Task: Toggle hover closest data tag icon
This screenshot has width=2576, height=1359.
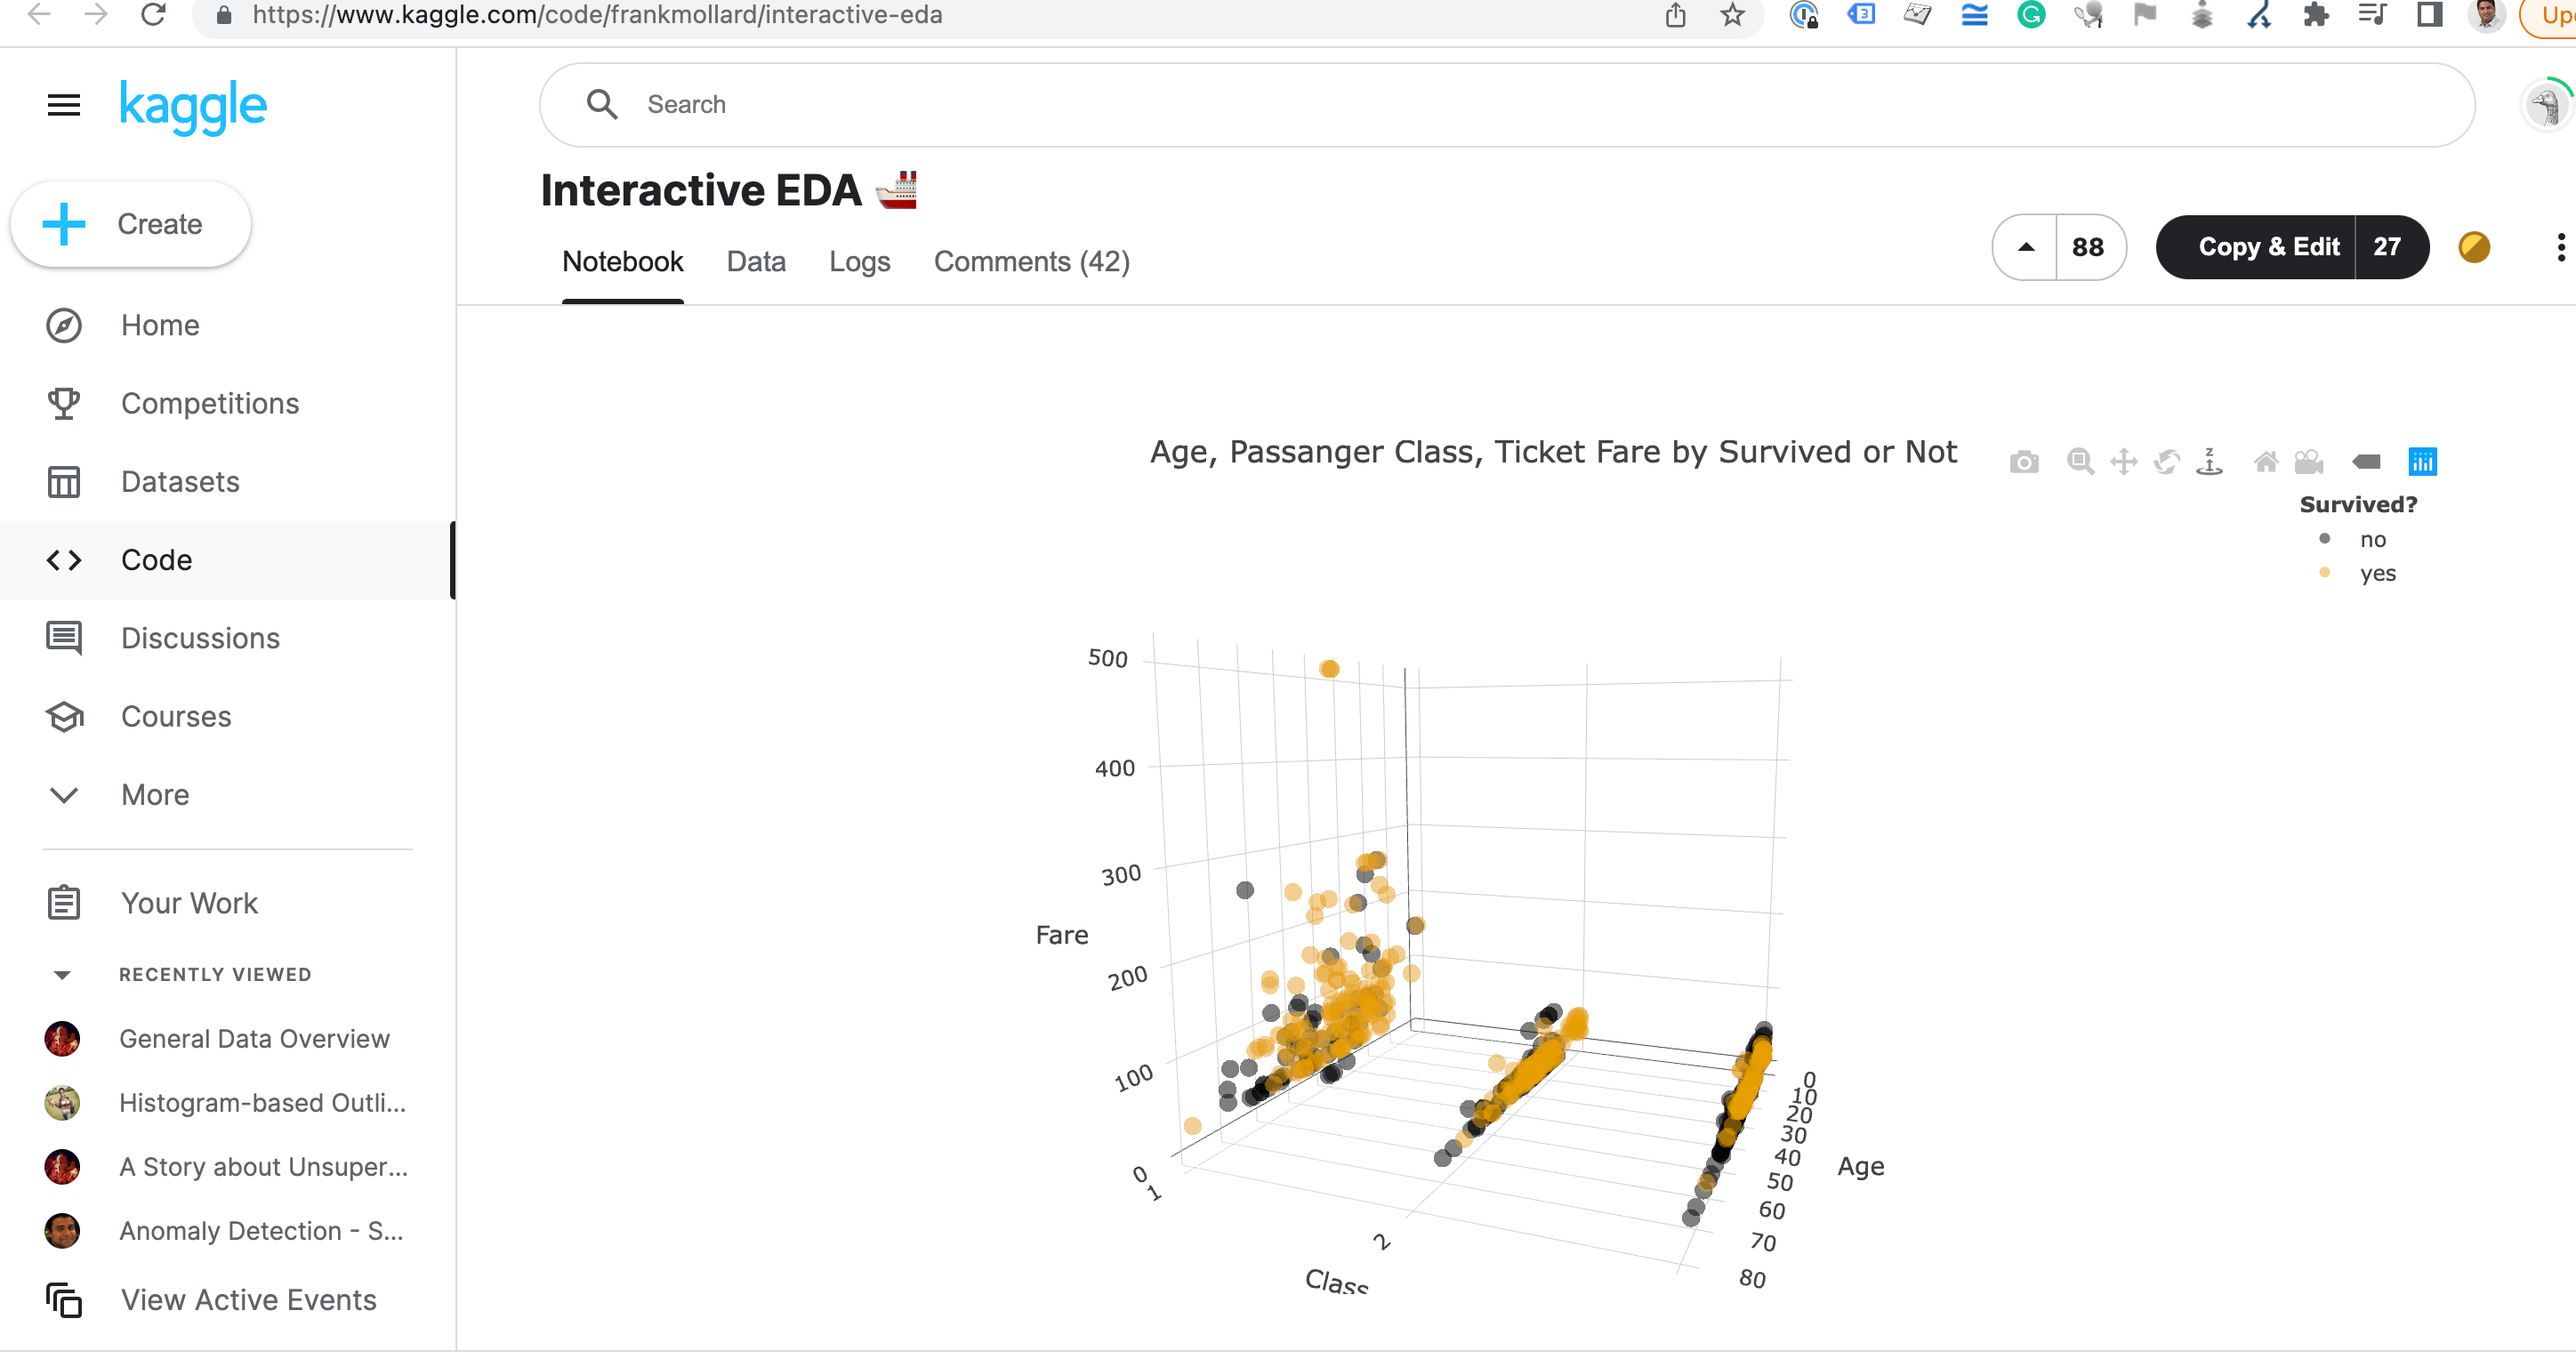Action: click(2366, 462)
